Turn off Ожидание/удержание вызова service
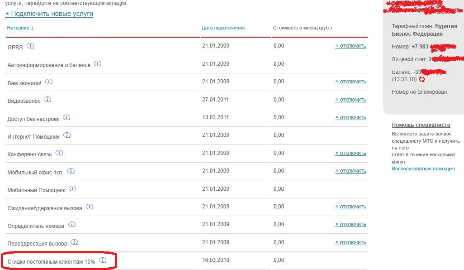This screenshot has height=270, width=464. tap(350, 207)
